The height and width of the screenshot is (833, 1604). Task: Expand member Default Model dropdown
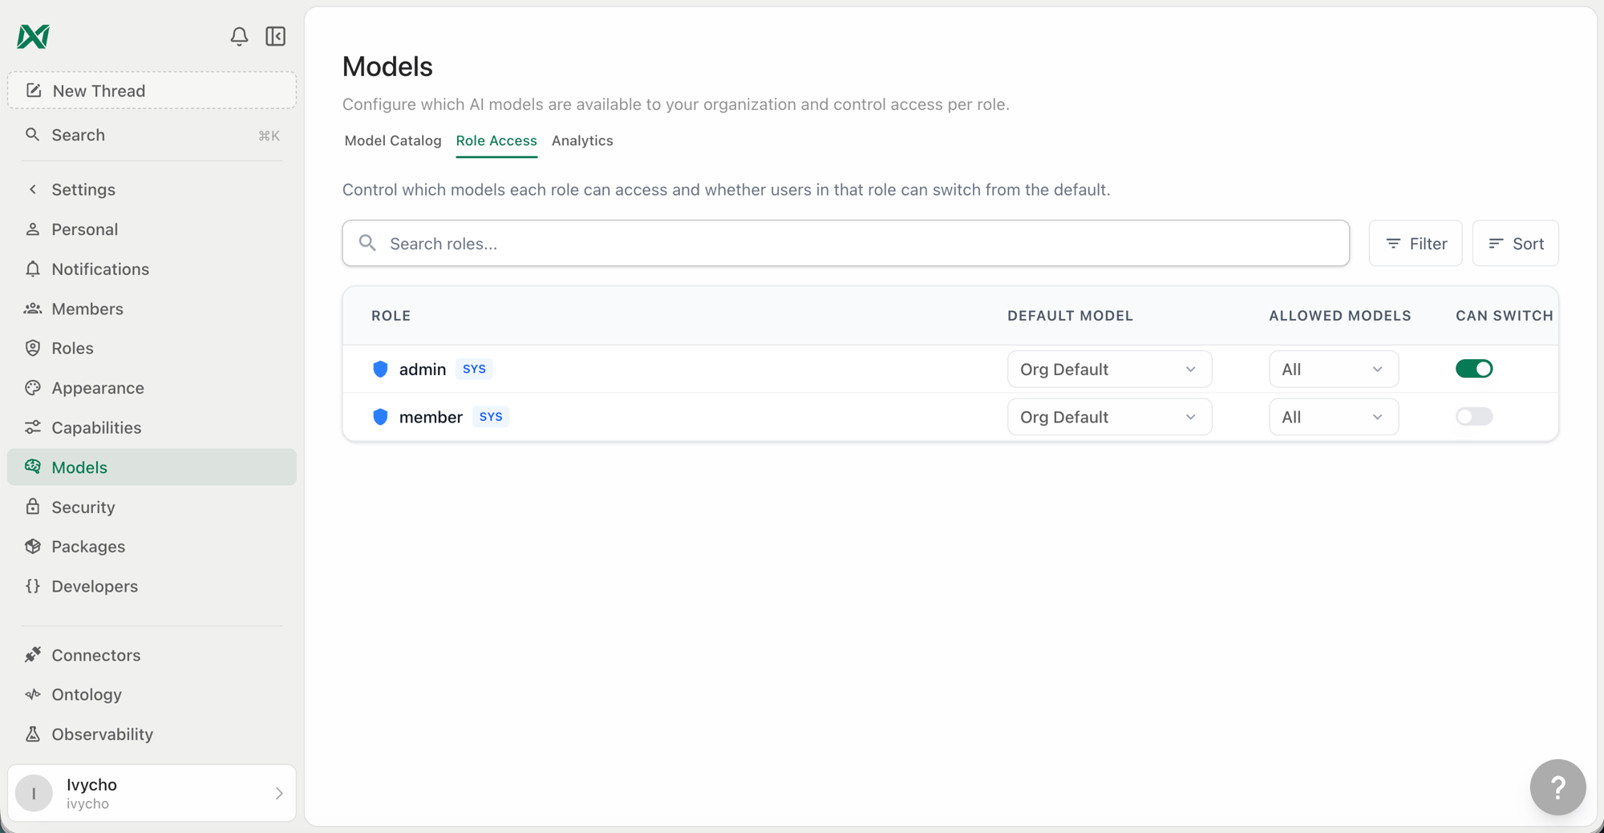point(1109,417)
